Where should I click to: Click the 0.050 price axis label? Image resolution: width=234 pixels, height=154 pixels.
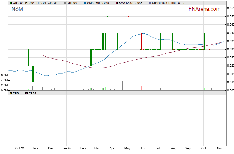click(x=230, y=17)
